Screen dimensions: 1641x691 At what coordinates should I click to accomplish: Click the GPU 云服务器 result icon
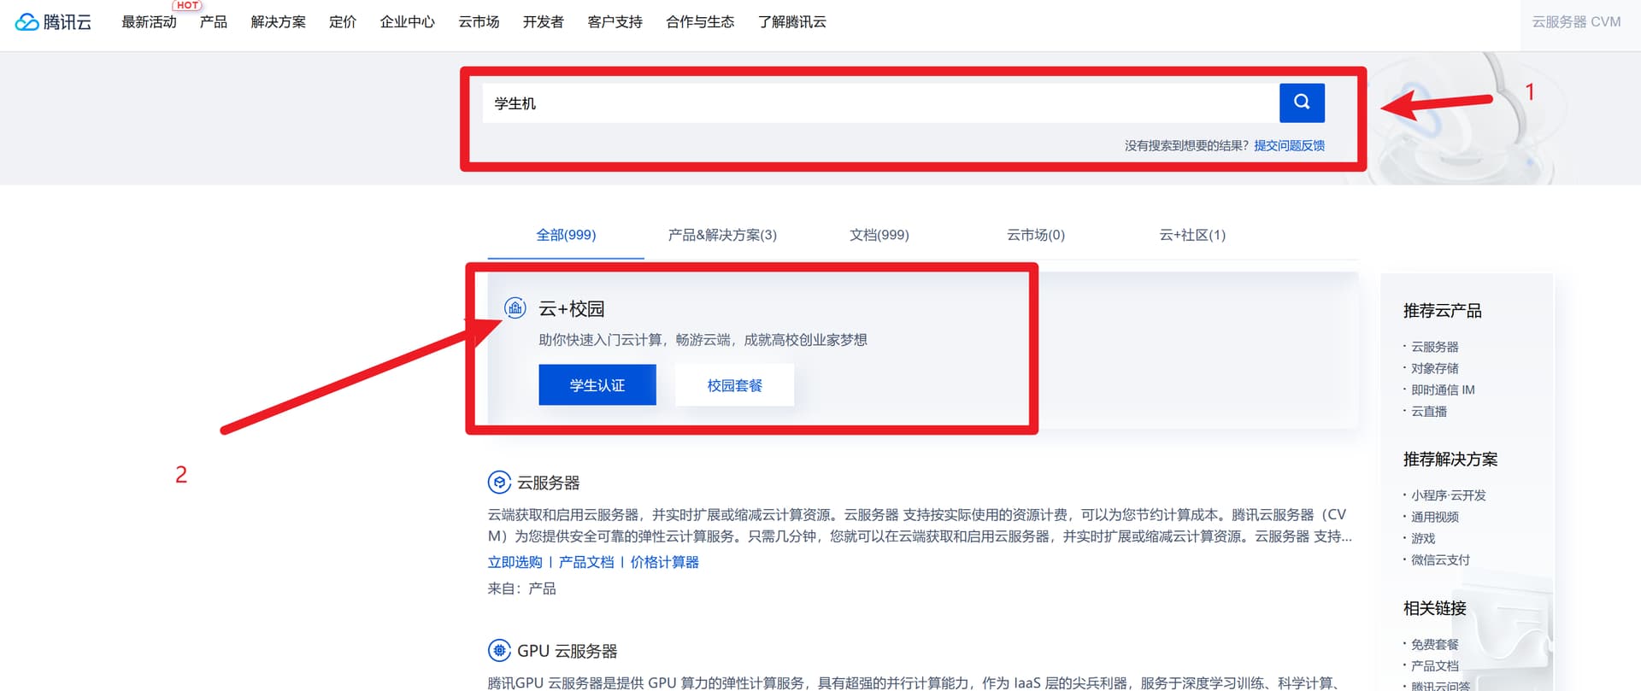pos(499,651)
